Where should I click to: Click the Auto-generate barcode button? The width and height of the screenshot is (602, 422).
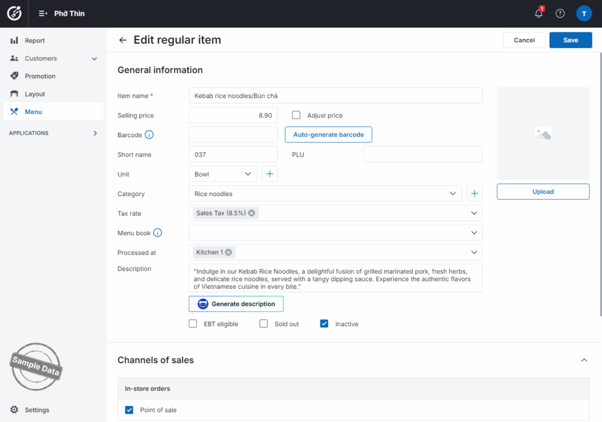pos(329,135)
